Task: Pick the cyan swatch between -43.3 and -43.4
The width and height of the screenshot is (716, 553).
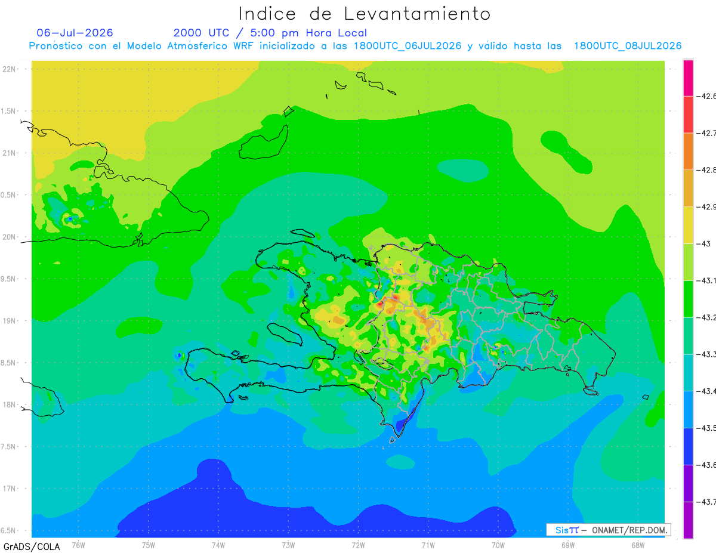Action: pos(688,373)
